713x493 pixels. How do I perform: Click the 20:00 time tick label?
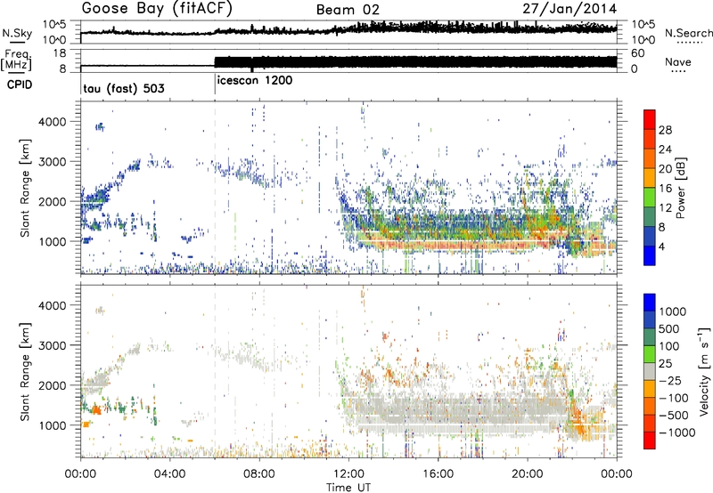click(527, 474)
